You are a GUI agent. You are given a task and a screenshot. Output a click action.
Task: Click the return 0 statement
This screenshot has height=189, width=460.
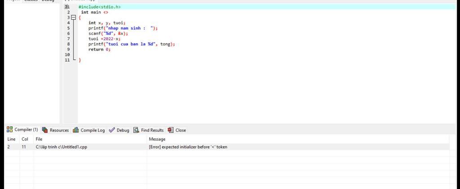[x=99, y=49]
